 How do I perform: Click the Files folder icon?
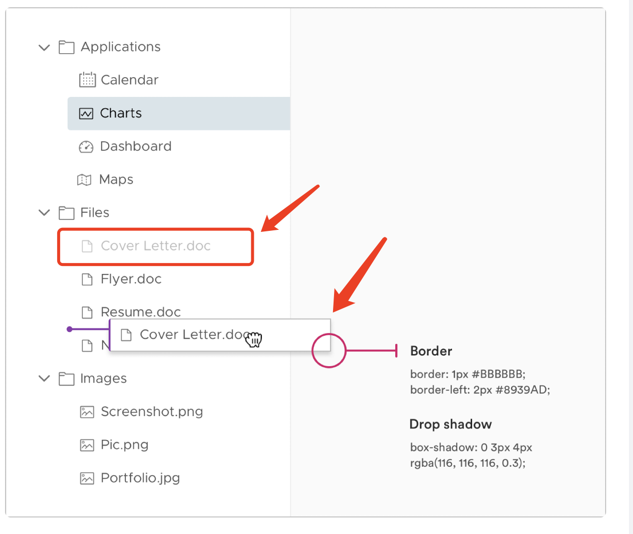pos(66,213)
